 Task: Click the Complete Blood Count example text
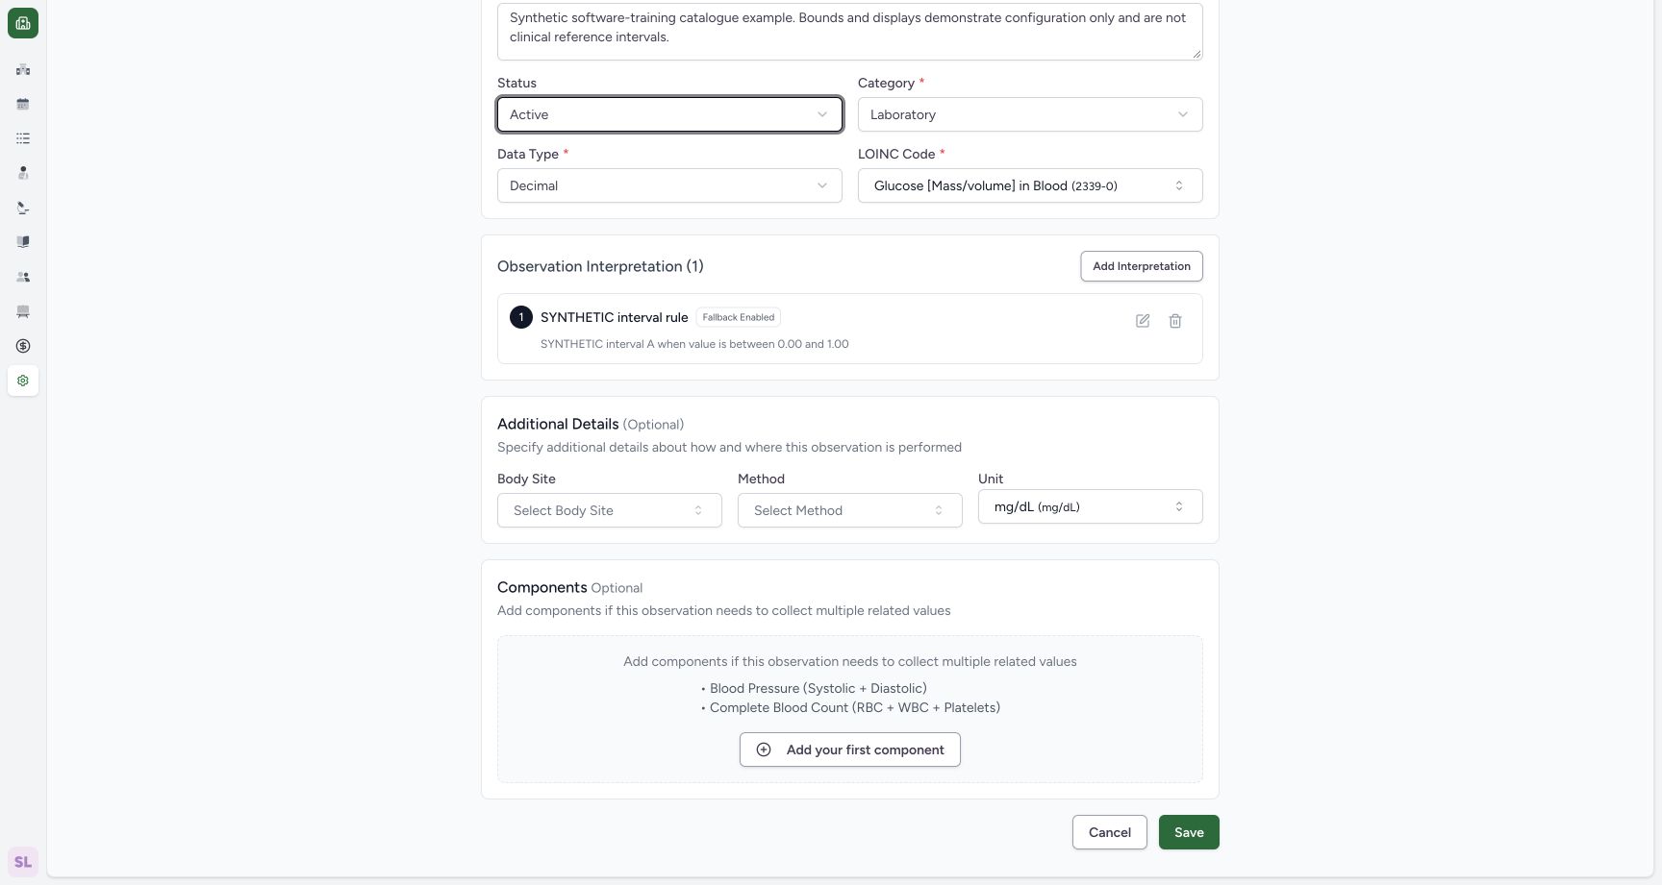point(855,707)
